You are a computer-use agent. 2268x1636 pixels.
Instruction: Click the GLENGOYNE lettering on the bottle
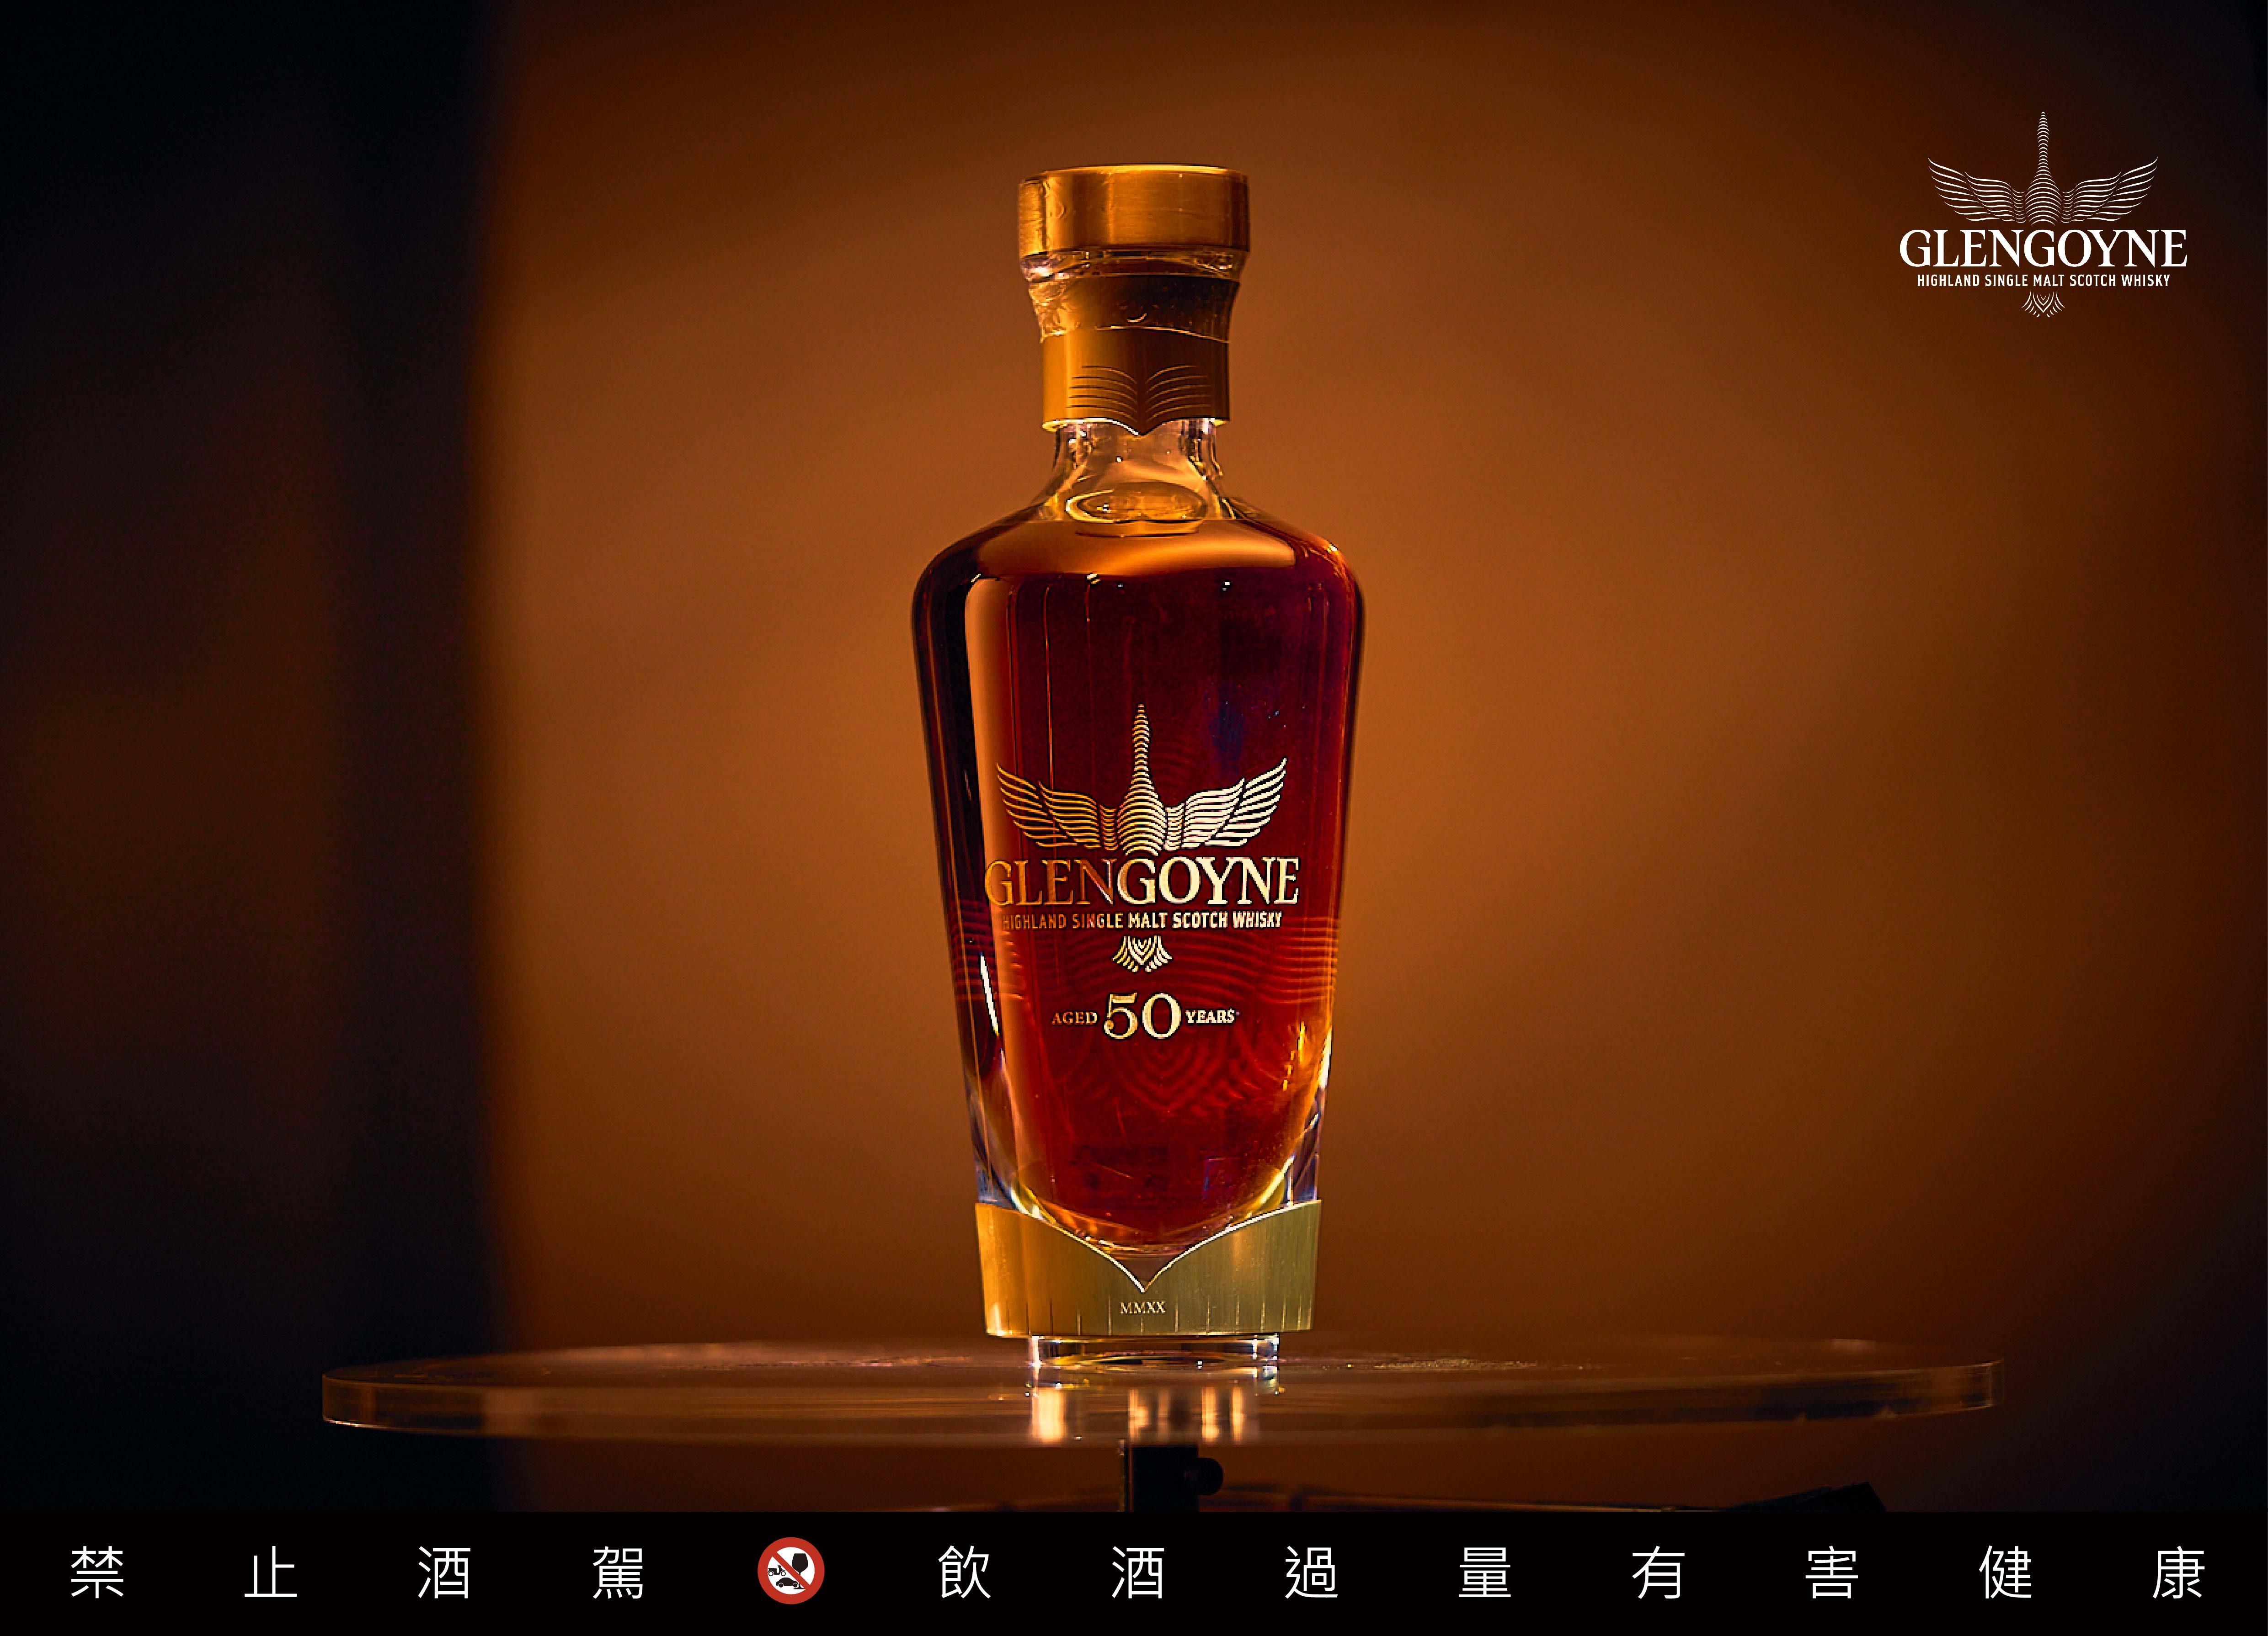tap(1142, 882)
